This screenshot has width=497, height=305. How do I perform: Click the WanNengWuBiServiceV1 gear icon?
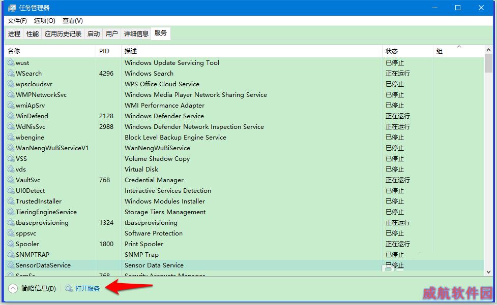click(x=11, y=148)
